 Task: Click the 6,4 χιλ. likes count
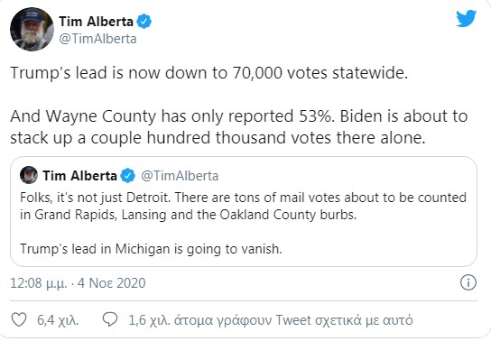click(58, 320)
